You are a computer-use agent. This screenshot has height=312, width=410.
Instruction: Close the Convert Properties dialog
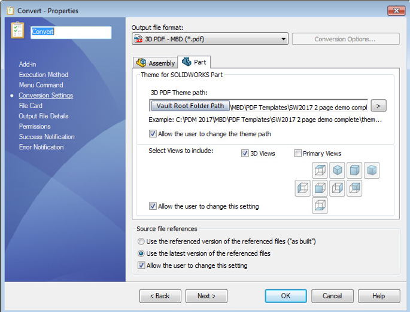click(x=396, y=10)
